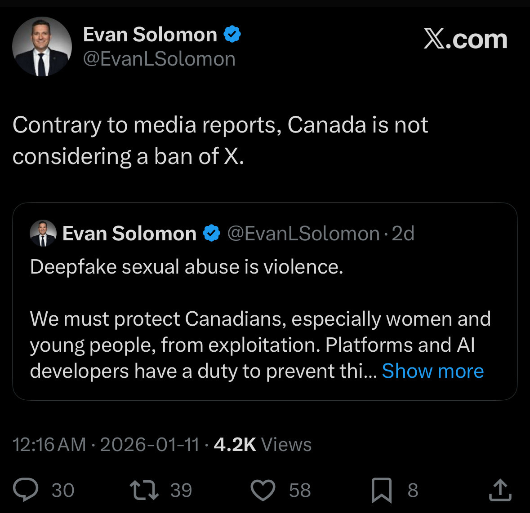Open @EvanLSolomon handle in quoted post
This screenshot has height=513, width=530.
[303, 234]
